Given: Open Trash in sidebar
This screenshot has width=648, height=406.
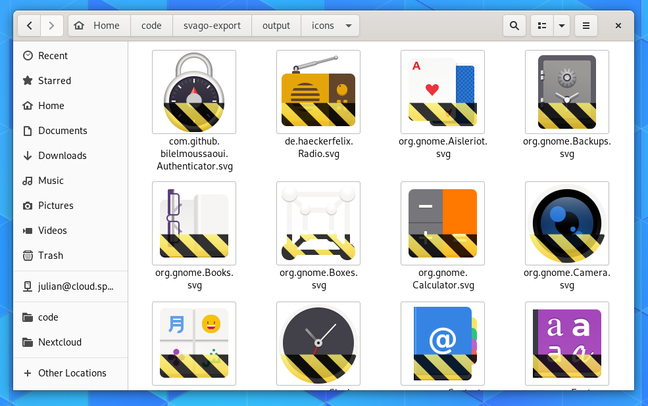Looking at the screenshot, I should pyautogui.click(x=70, y=256).
